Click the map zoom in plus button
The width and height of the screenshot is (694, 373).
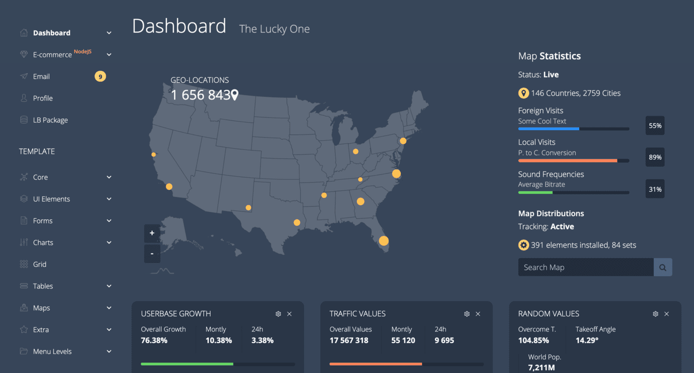[x=152, y=233]
